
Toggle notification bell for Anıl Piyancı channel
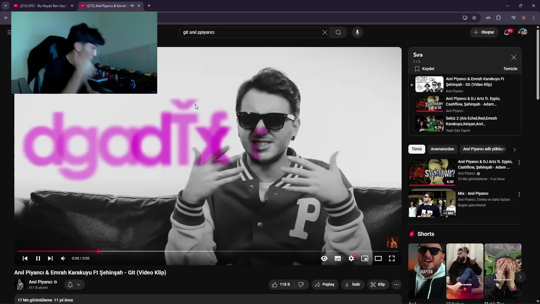[x=74, y=285]
